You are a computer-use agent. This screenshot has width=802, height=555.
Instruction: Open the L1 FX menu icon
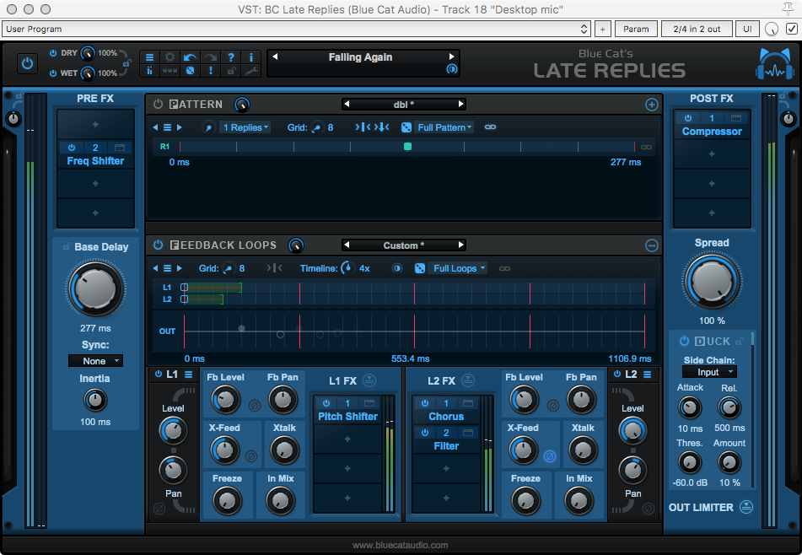(369, 380)
